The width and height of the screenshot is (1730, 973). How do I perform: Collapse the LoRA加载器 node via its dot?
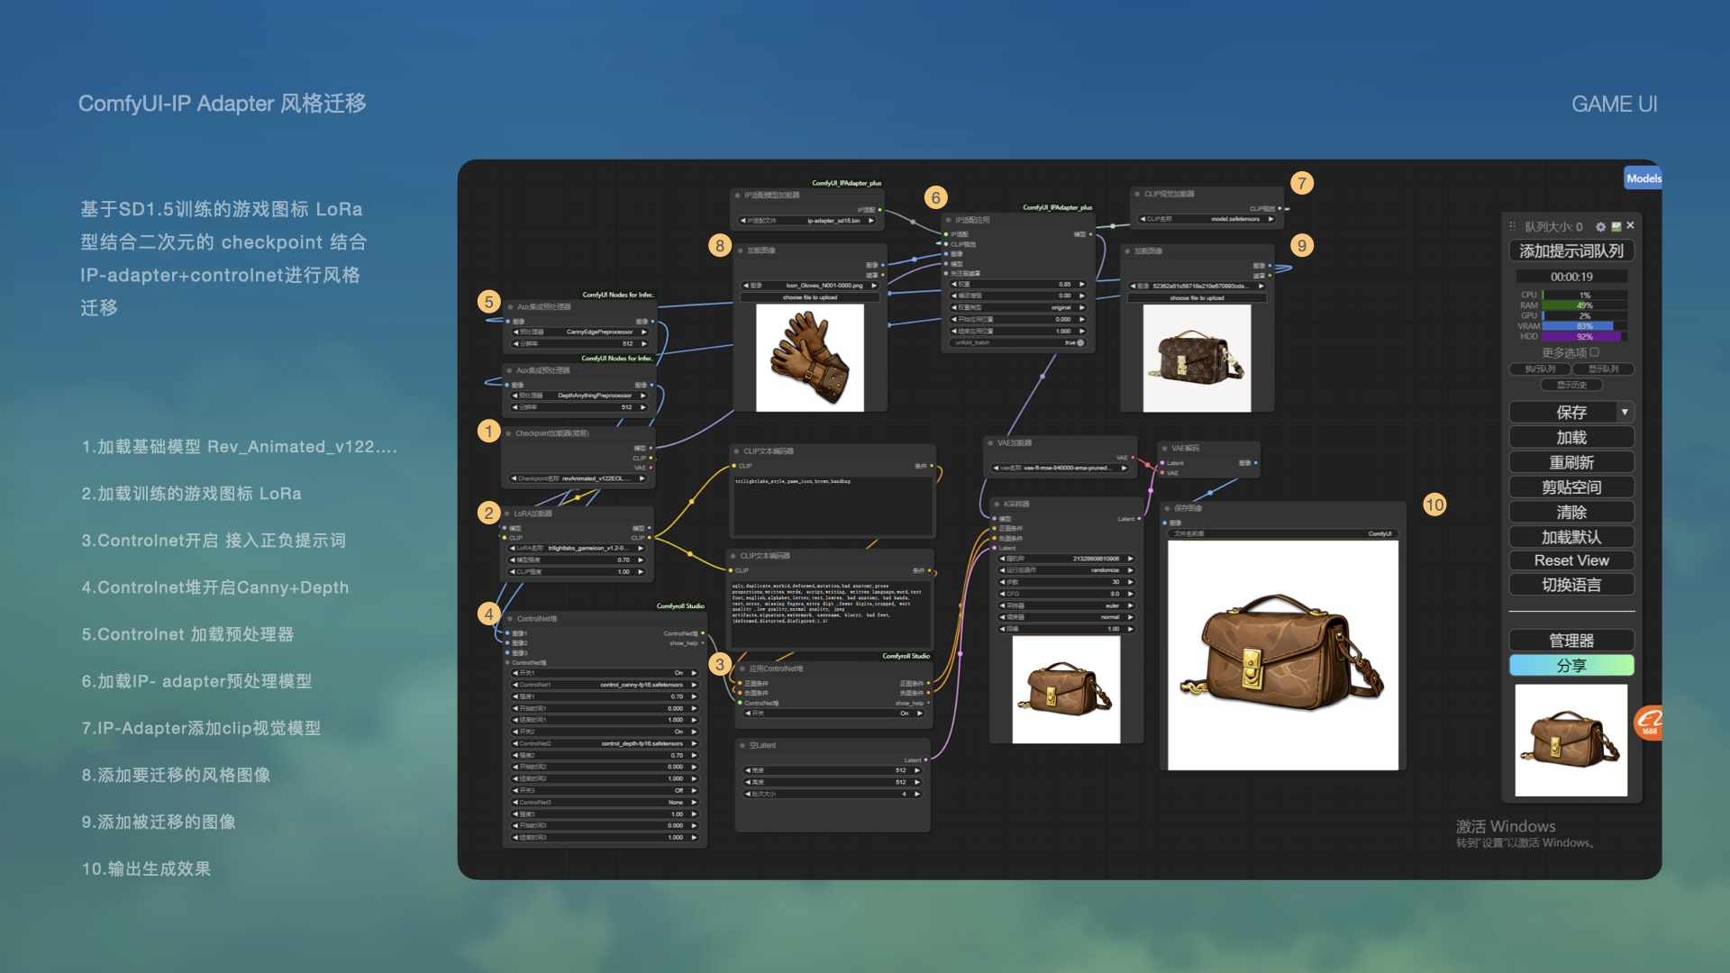pos(507,514)
